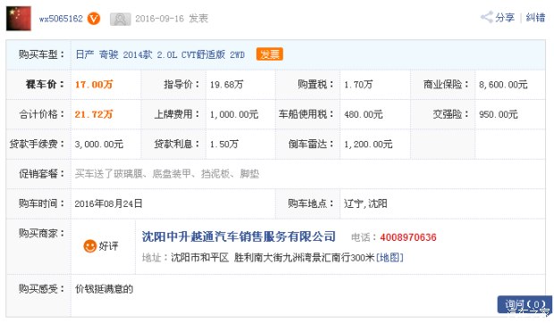Image resolution: width=554 pixels, height=323 pixels.
Task: Select the license fee 1,000.00元
Action: [234, 114]
